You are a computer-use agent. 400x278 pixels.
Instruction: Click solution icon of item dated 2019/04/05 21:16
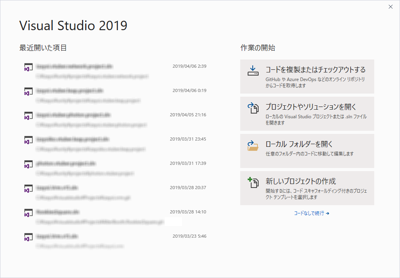[28, 116]
